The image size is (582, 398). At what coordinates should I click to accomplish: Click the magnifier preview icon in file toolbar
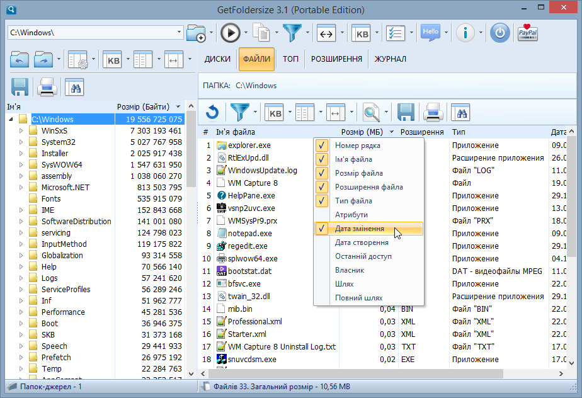tap(371, 113)
